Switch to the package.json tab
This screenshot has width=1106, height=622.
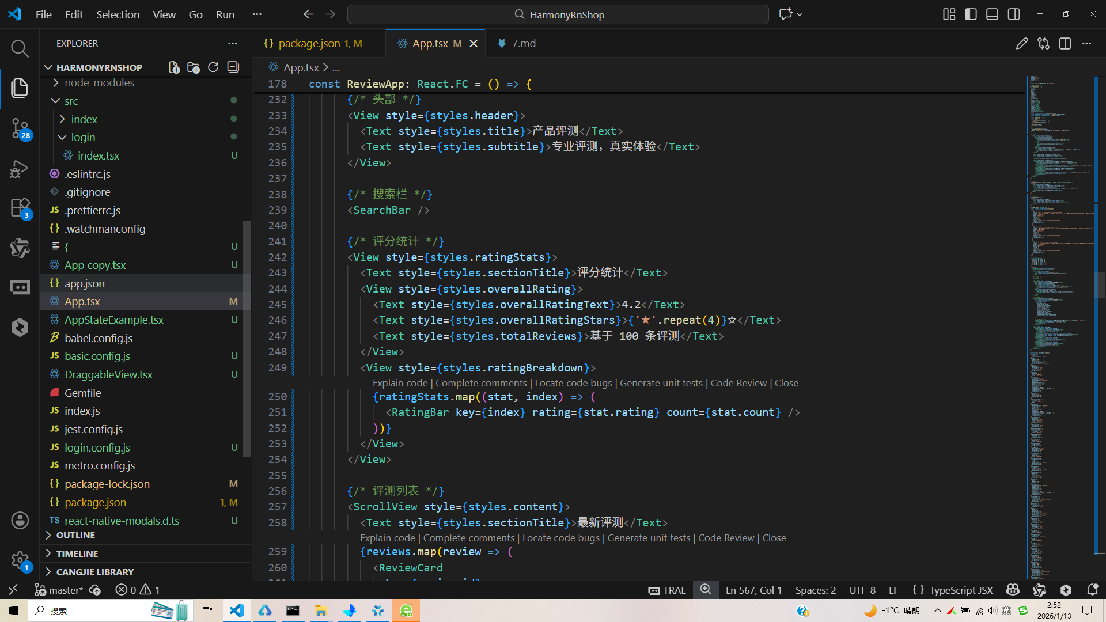(309, 44)
